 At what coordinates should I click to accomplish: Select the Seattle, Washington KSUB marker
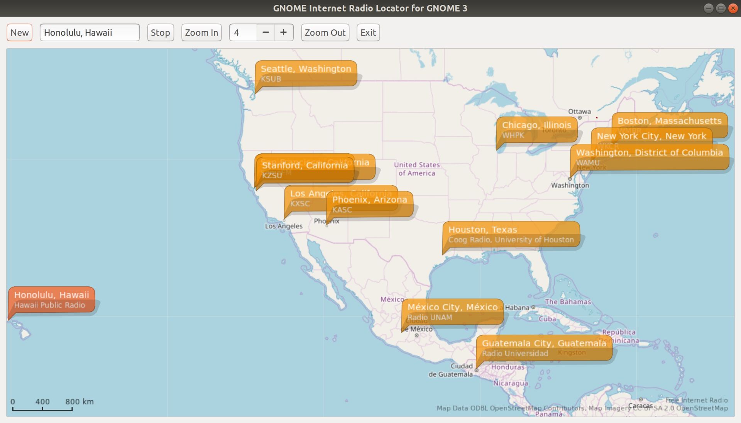pos(306,73)
